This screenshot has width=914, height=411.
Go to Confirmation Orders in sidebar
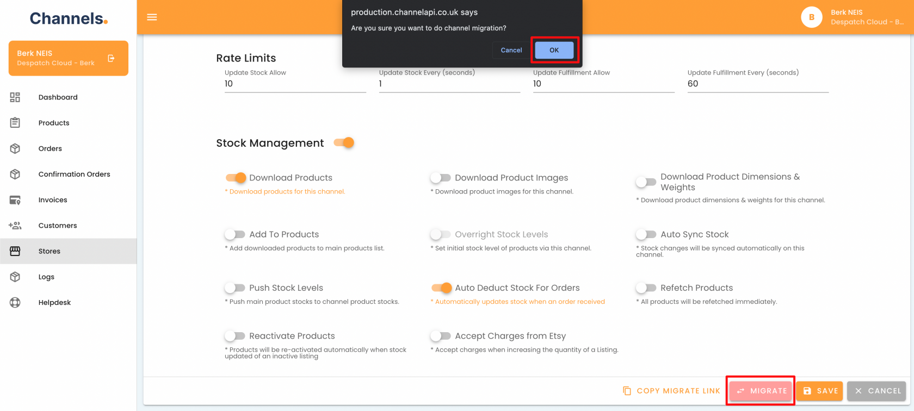(74, 174)
